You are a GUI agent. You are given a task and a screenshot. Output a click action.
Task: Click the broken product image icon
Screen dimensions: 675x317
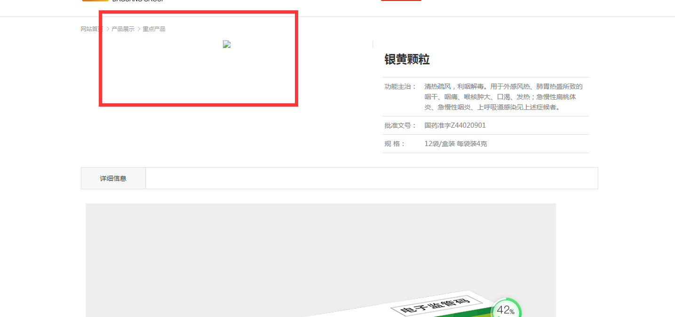[227, 45]
